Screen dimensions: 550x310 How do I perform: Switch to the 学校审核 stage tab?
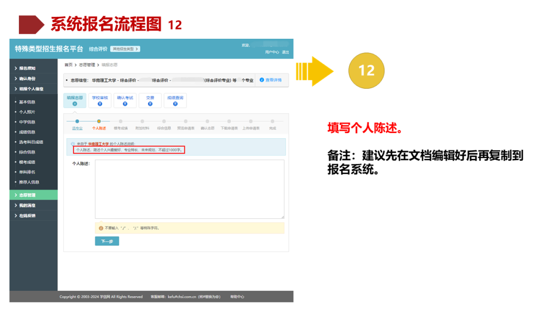pos(100,100)
